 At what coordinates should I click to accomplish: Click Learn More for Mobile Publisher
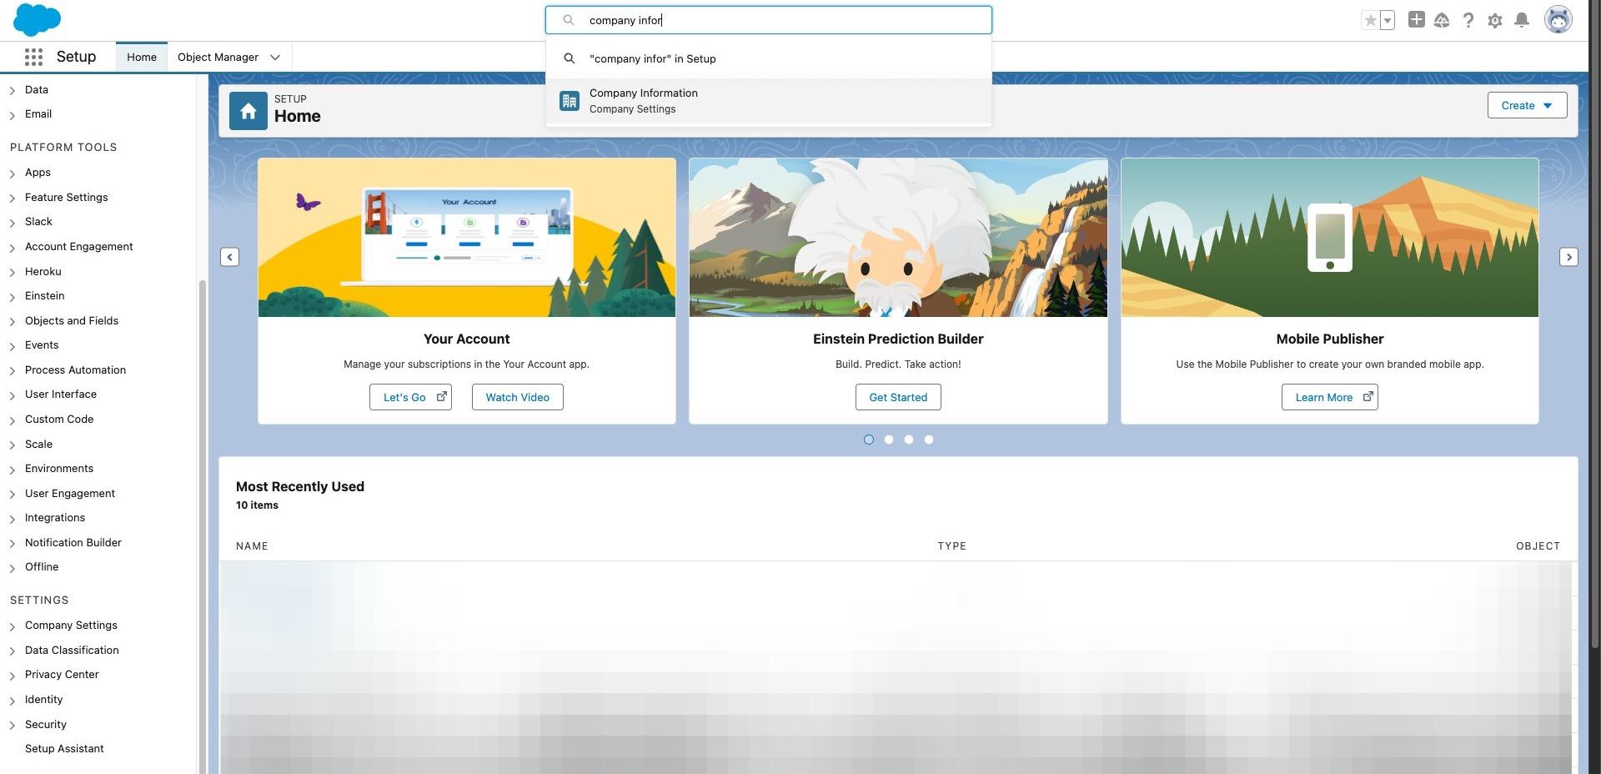[1329, 397]
